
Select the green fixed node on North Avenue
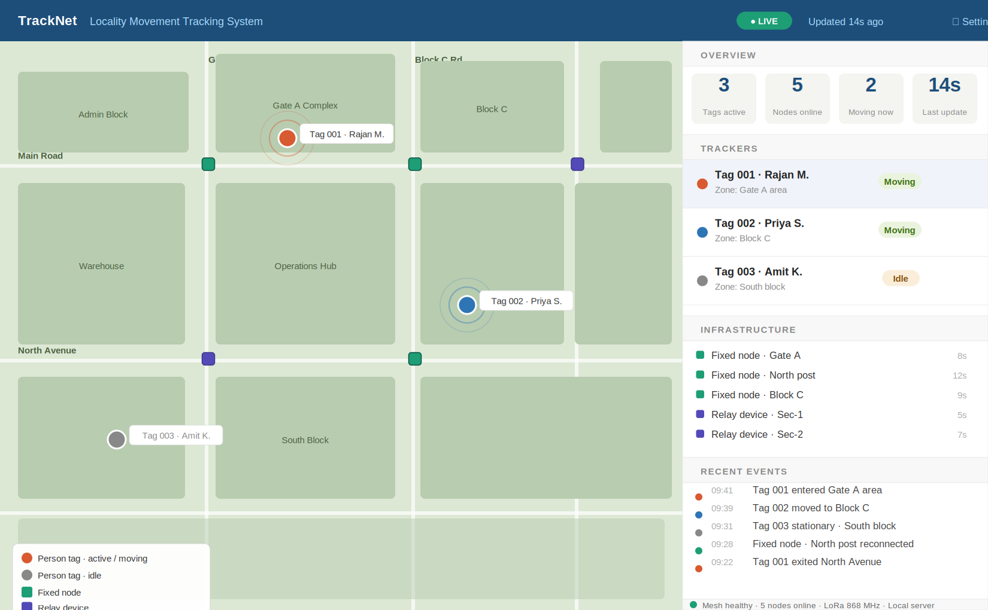(x=415, y=359)
